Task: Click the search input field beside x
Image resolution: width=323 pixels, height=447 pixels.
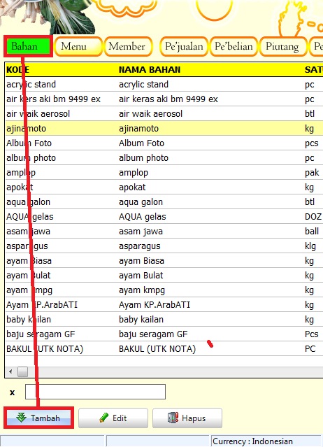Action: tap(95, 392)
